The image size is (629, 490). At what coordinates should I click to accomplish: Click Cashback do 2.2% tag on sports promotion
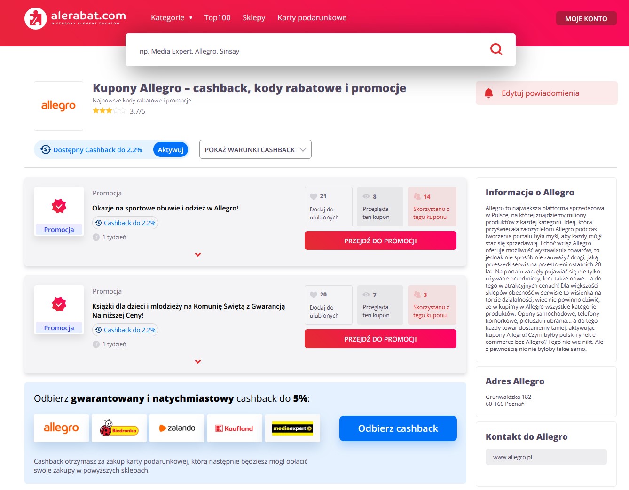(x=125, y=223)
